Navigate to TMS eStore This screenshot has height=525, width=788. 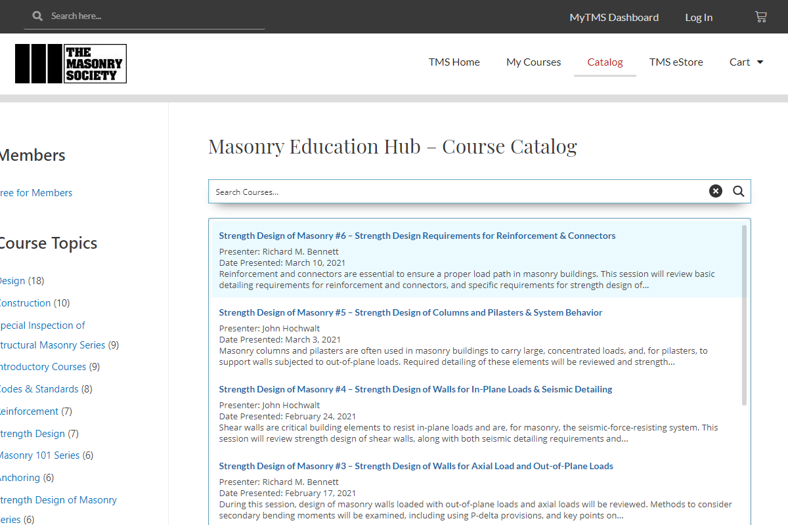676,62
